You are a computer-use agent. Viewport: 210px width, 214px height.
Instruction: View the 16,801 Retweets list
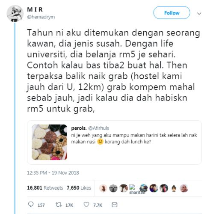click(45, 188)
